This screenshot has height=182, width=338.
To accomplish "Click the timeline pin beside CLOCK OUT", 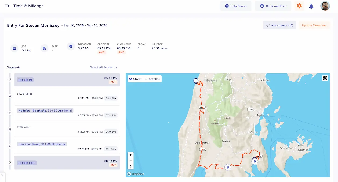I will tap(10, 162).
